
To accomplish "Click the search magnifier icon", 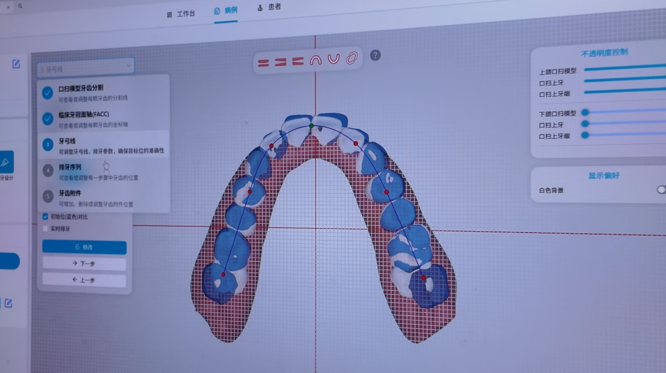I will (x=21, y=6).
